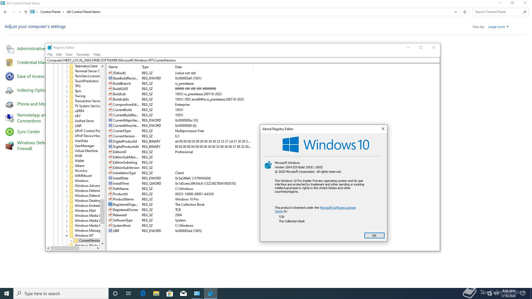Click the Name column header
Image resolution: width=532 pixels, height=299 pixels.
124,67
